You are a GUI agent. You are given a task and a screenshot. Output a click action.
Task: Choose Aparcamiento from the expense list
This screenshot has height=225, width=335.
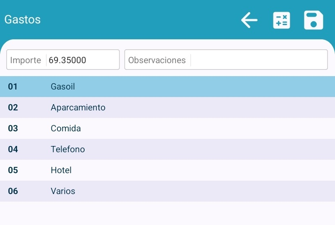pyautogui.click(x=78, y=107)
